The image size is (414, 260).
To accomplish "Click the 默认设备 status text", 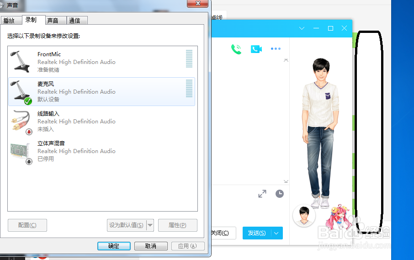I will pyautogui.click(x=48, y=99).
